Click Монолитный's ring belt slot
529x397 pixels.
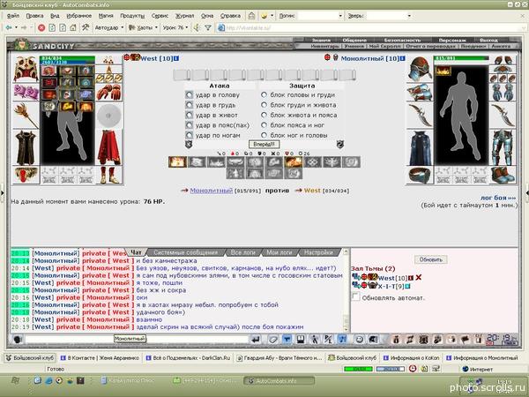[x=420, y=175]
